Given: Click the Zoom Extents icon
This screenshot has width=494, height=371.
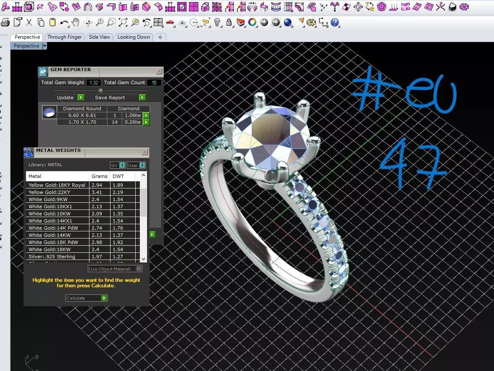Looking at the screenshot, I should [x=123, y=22].
